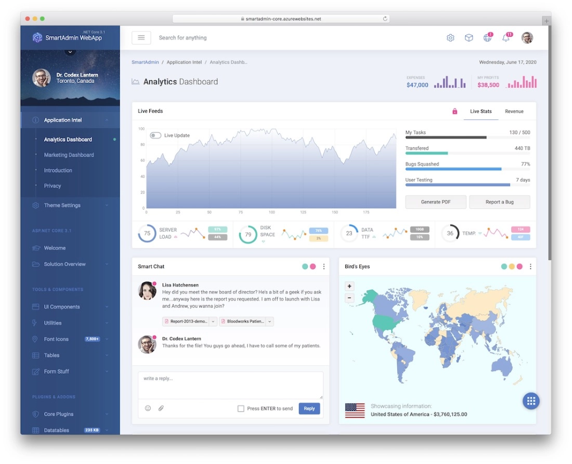
Task: Open the floating blue apps grid button
Action: pos(531,401)
